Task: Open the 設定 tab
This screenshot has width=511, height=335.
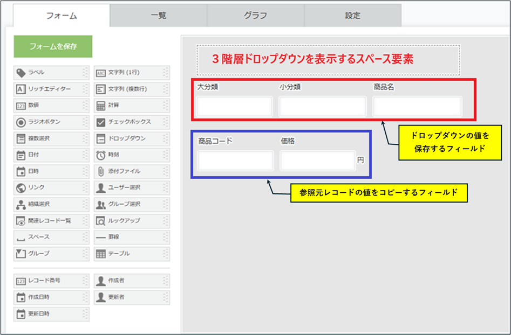Action: tap(352, 16)
